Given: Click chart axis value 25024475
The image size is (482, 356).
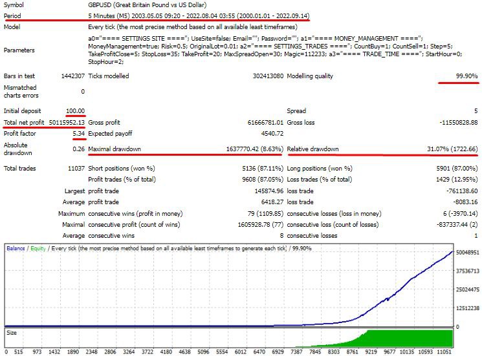Looking at the screenshot, I should coord(468,289).
